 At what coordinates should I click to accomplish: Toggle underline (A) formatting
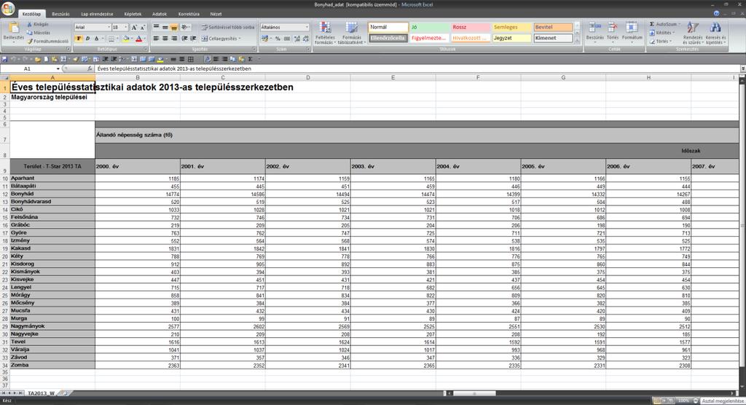96,39
